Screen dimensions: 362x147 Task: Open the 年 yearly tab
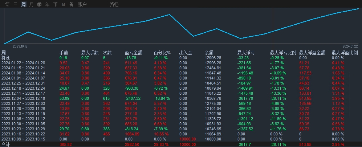(x=47, y=4)
